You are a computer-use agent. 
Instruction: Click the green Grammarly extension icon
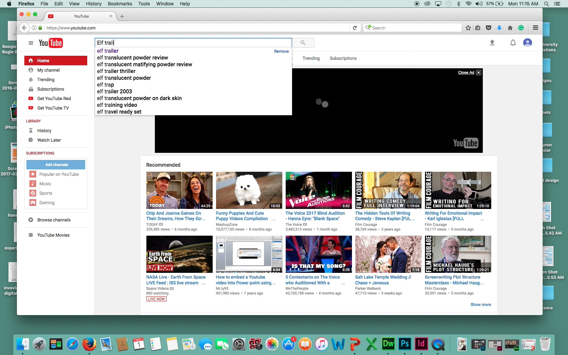[x=521, y=28]
